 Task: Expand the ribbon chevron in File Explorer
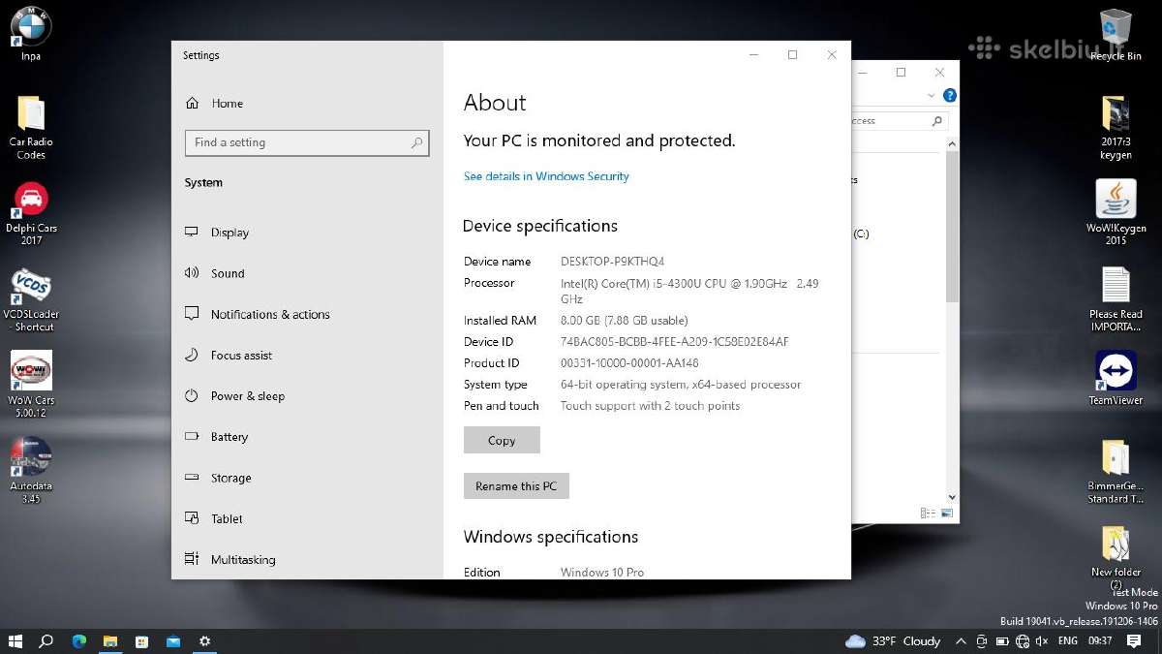(932, 96)
